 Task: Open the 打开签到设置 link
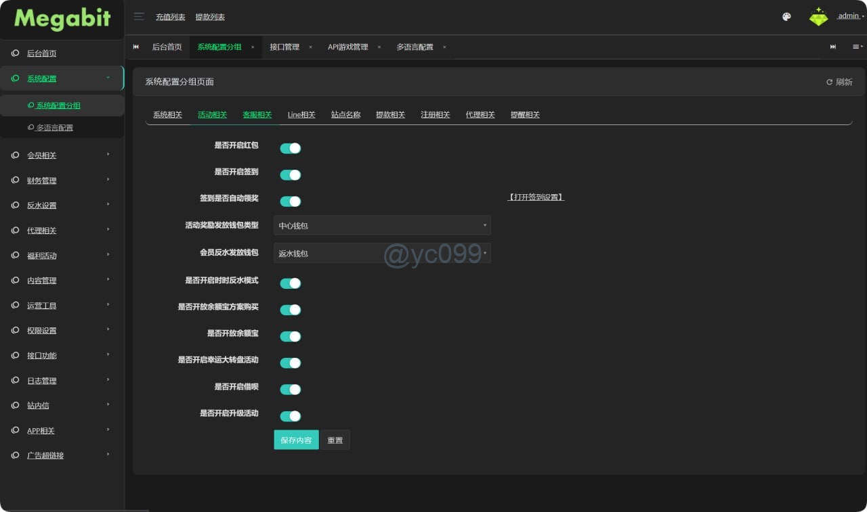[x=536, y=197]
